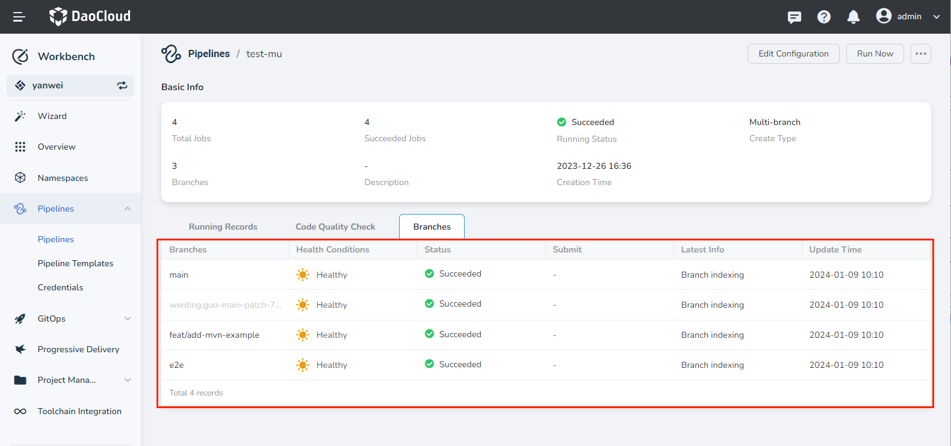Screen dimensions: 951x446
Task: Click the Run Now button
Action: 875,53
